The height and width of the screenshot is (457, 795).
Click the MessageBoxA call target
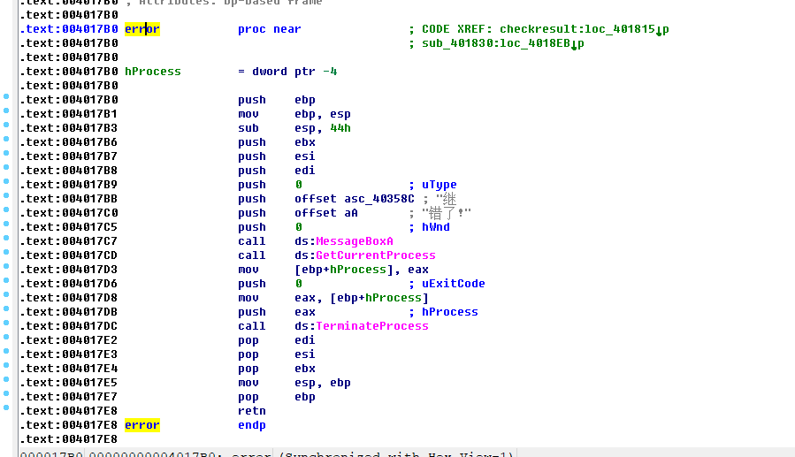point(355,241)
